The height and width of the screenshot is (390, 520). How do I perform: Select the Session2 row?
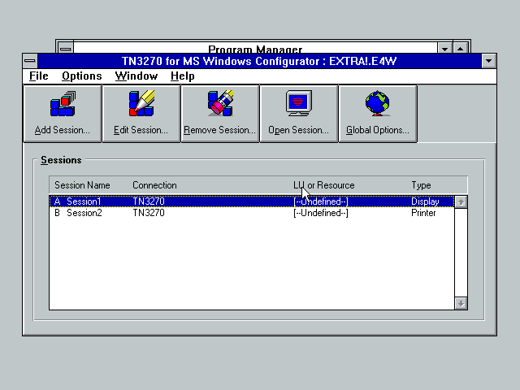252,213
